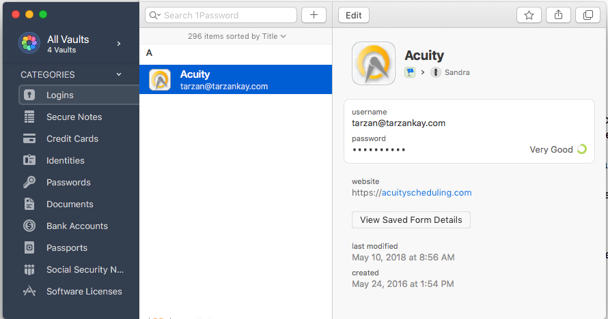Click View Saved Form Details button
Image resolution: width=608 pixels, height=319 pixels.
tap(411, 219)
